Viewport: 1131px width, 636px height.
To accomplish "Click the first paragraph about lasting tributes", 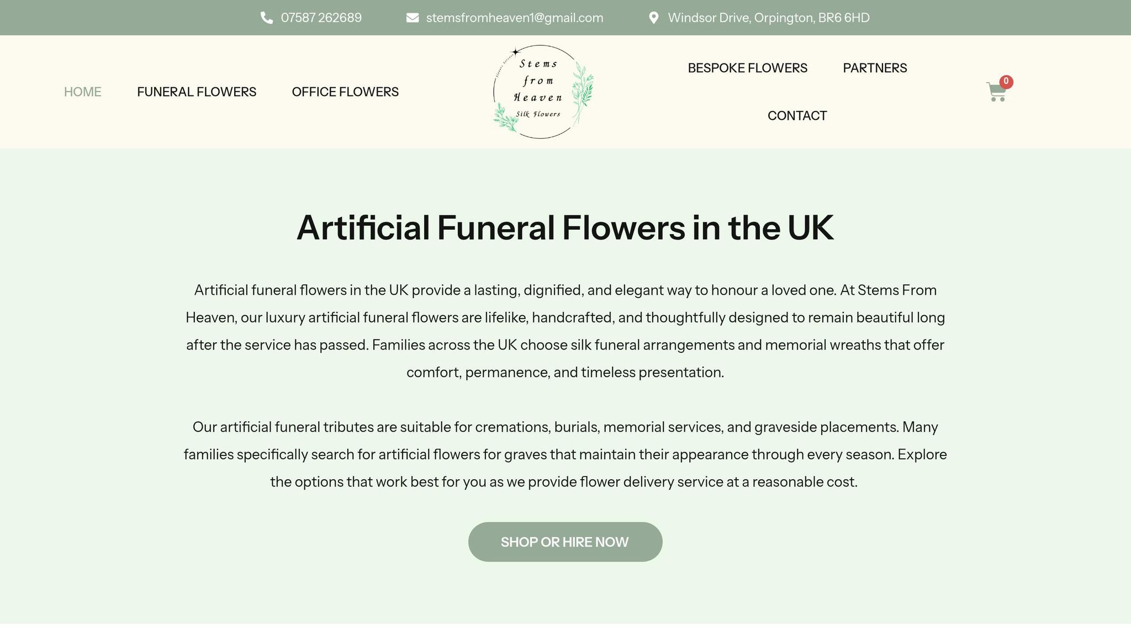I will click(565, 331).
